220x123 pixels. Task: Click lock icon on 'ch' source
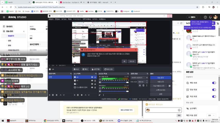coord(95,80)
